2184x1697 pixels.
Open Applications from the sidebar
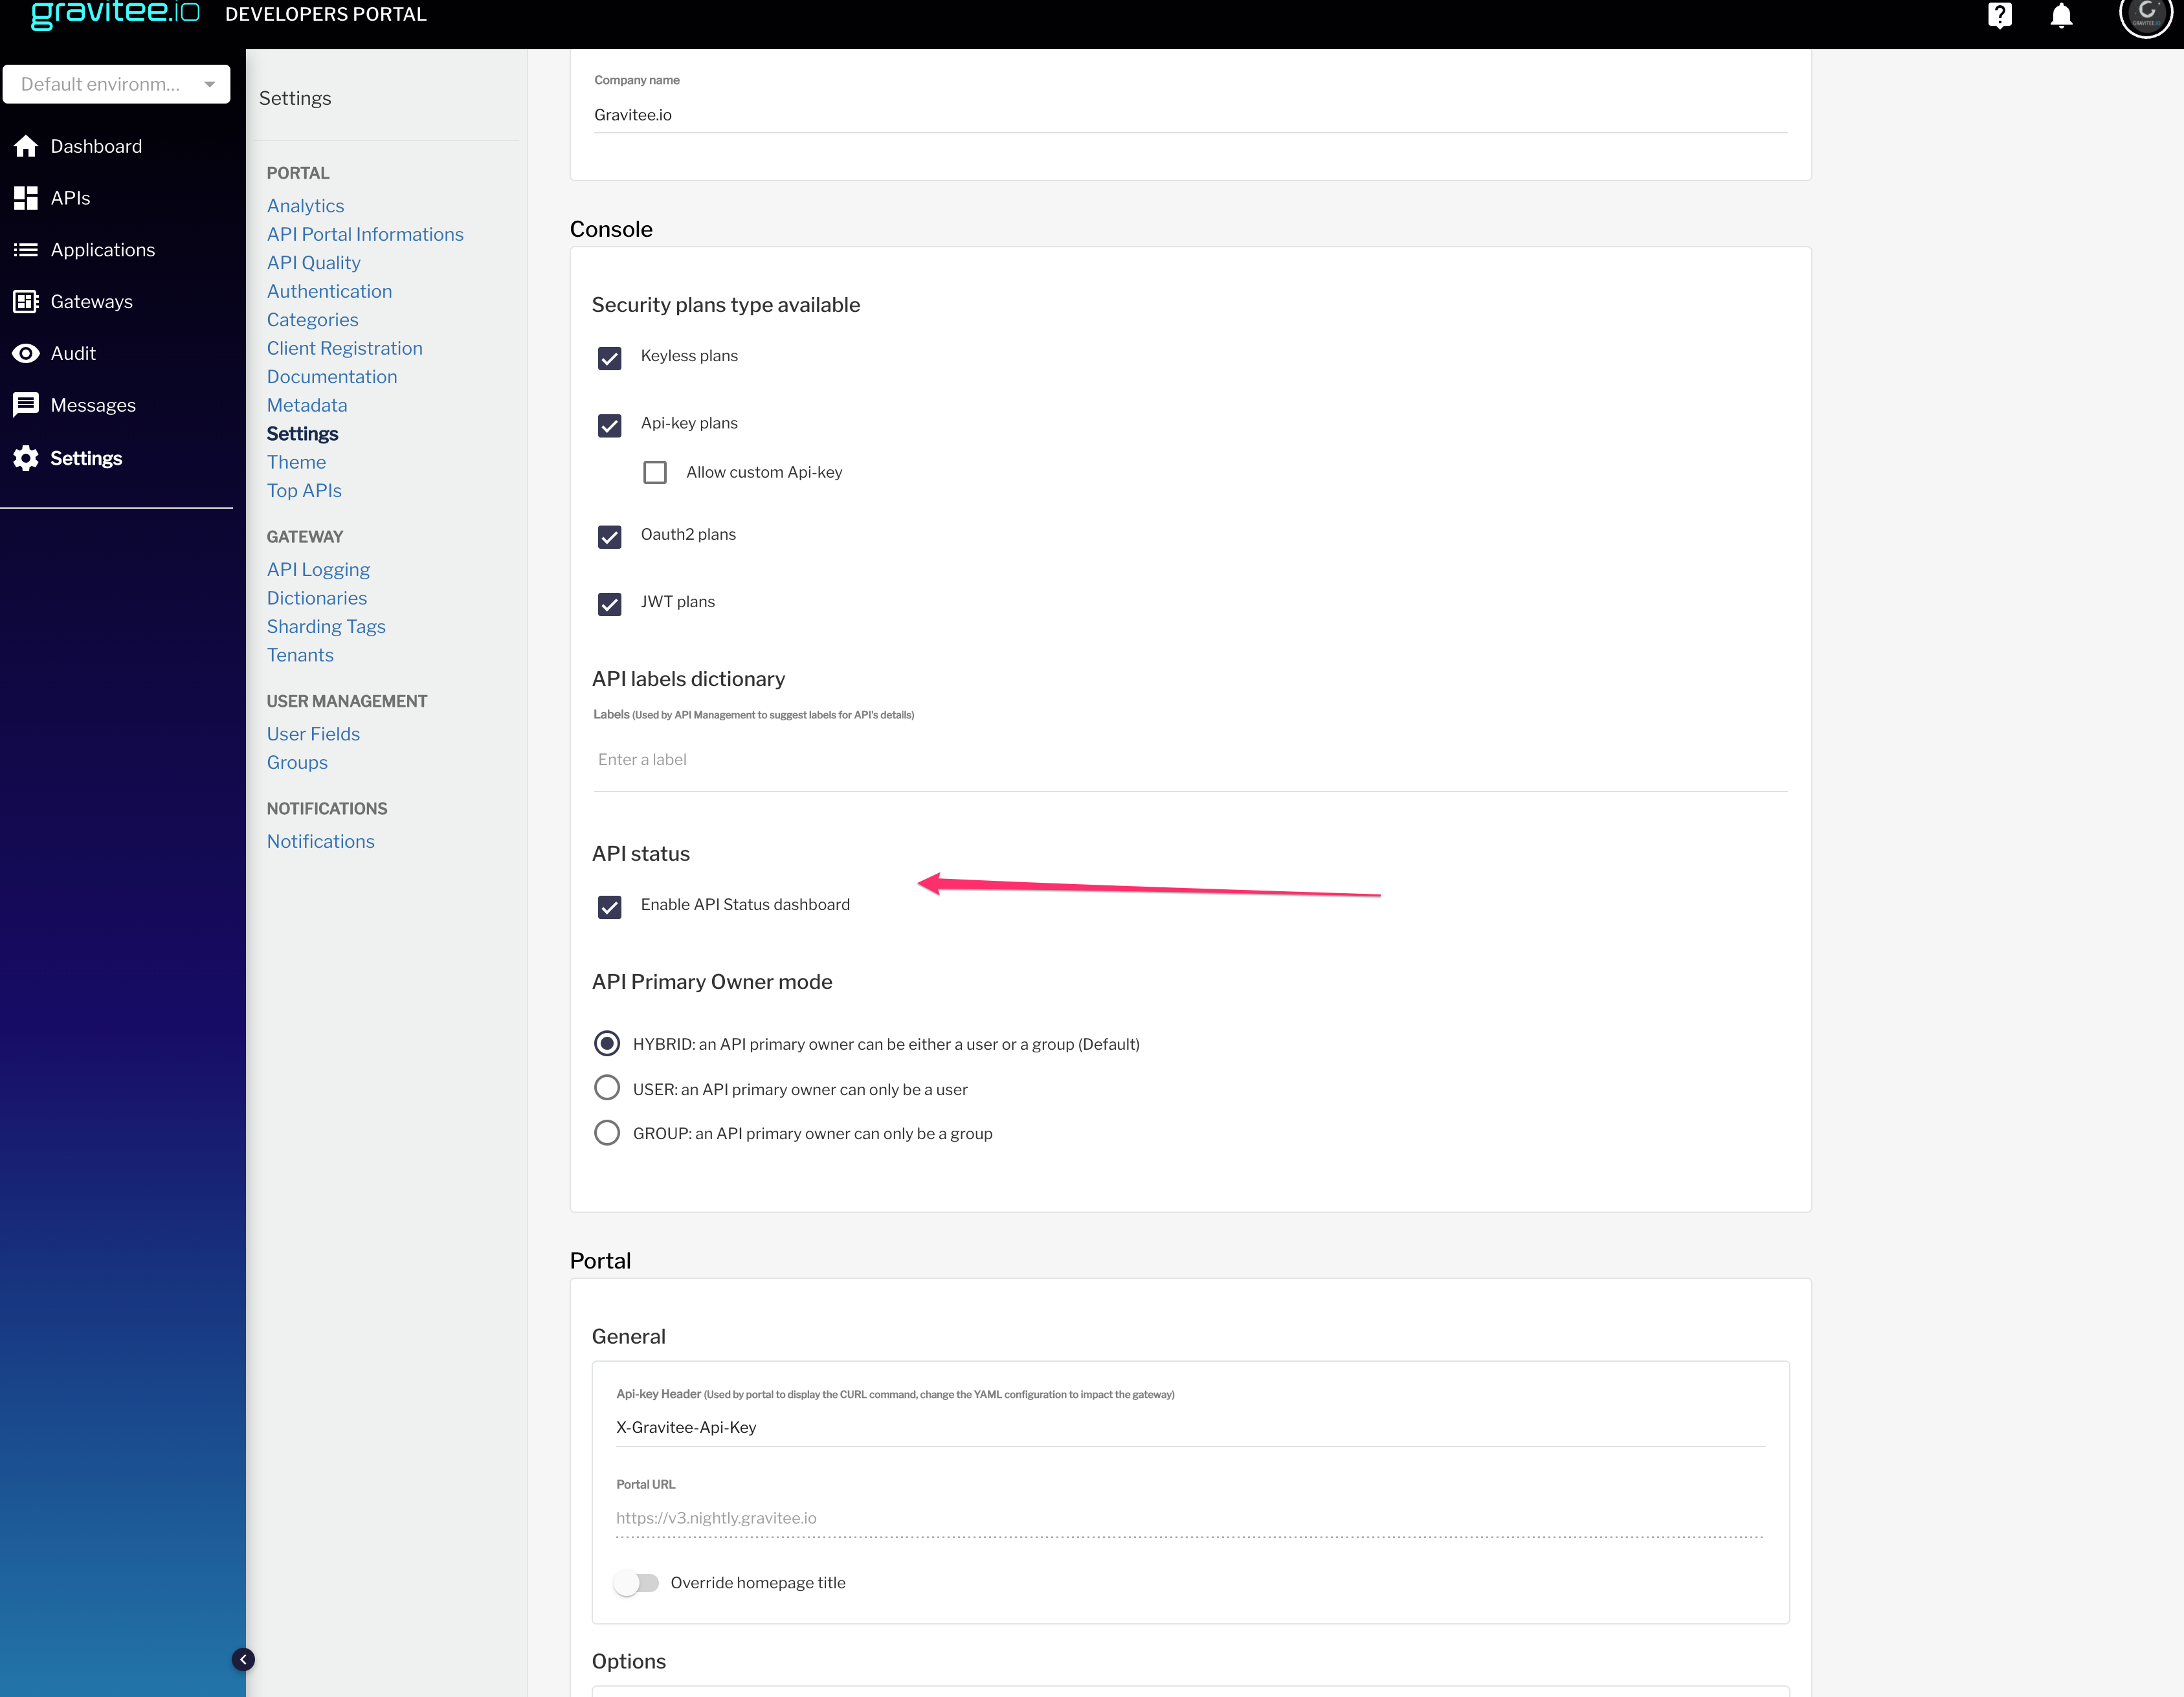103,250
